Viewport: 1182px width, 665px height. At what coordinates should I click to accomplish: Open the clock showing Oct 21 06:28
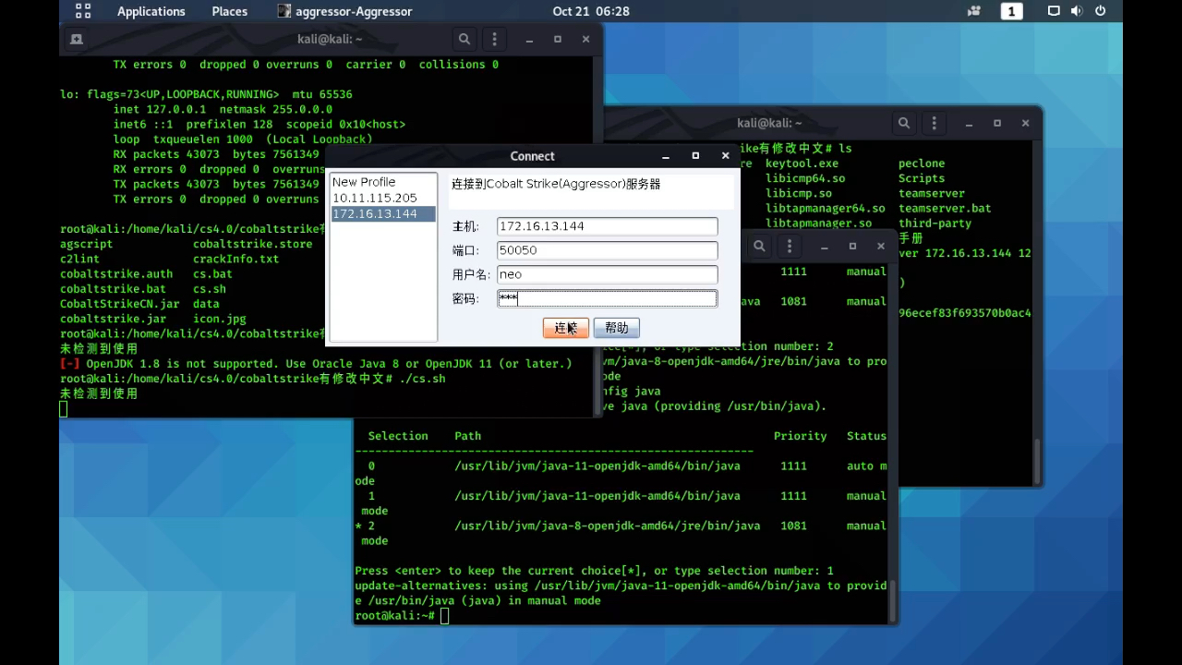click(591, 11)
